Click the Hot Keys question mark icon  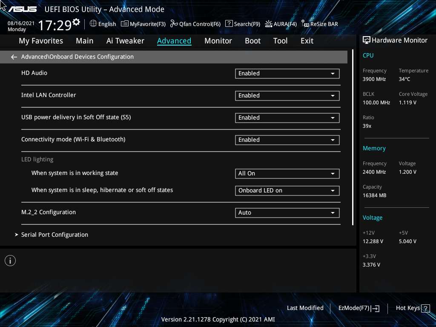[x=425, y=308]
